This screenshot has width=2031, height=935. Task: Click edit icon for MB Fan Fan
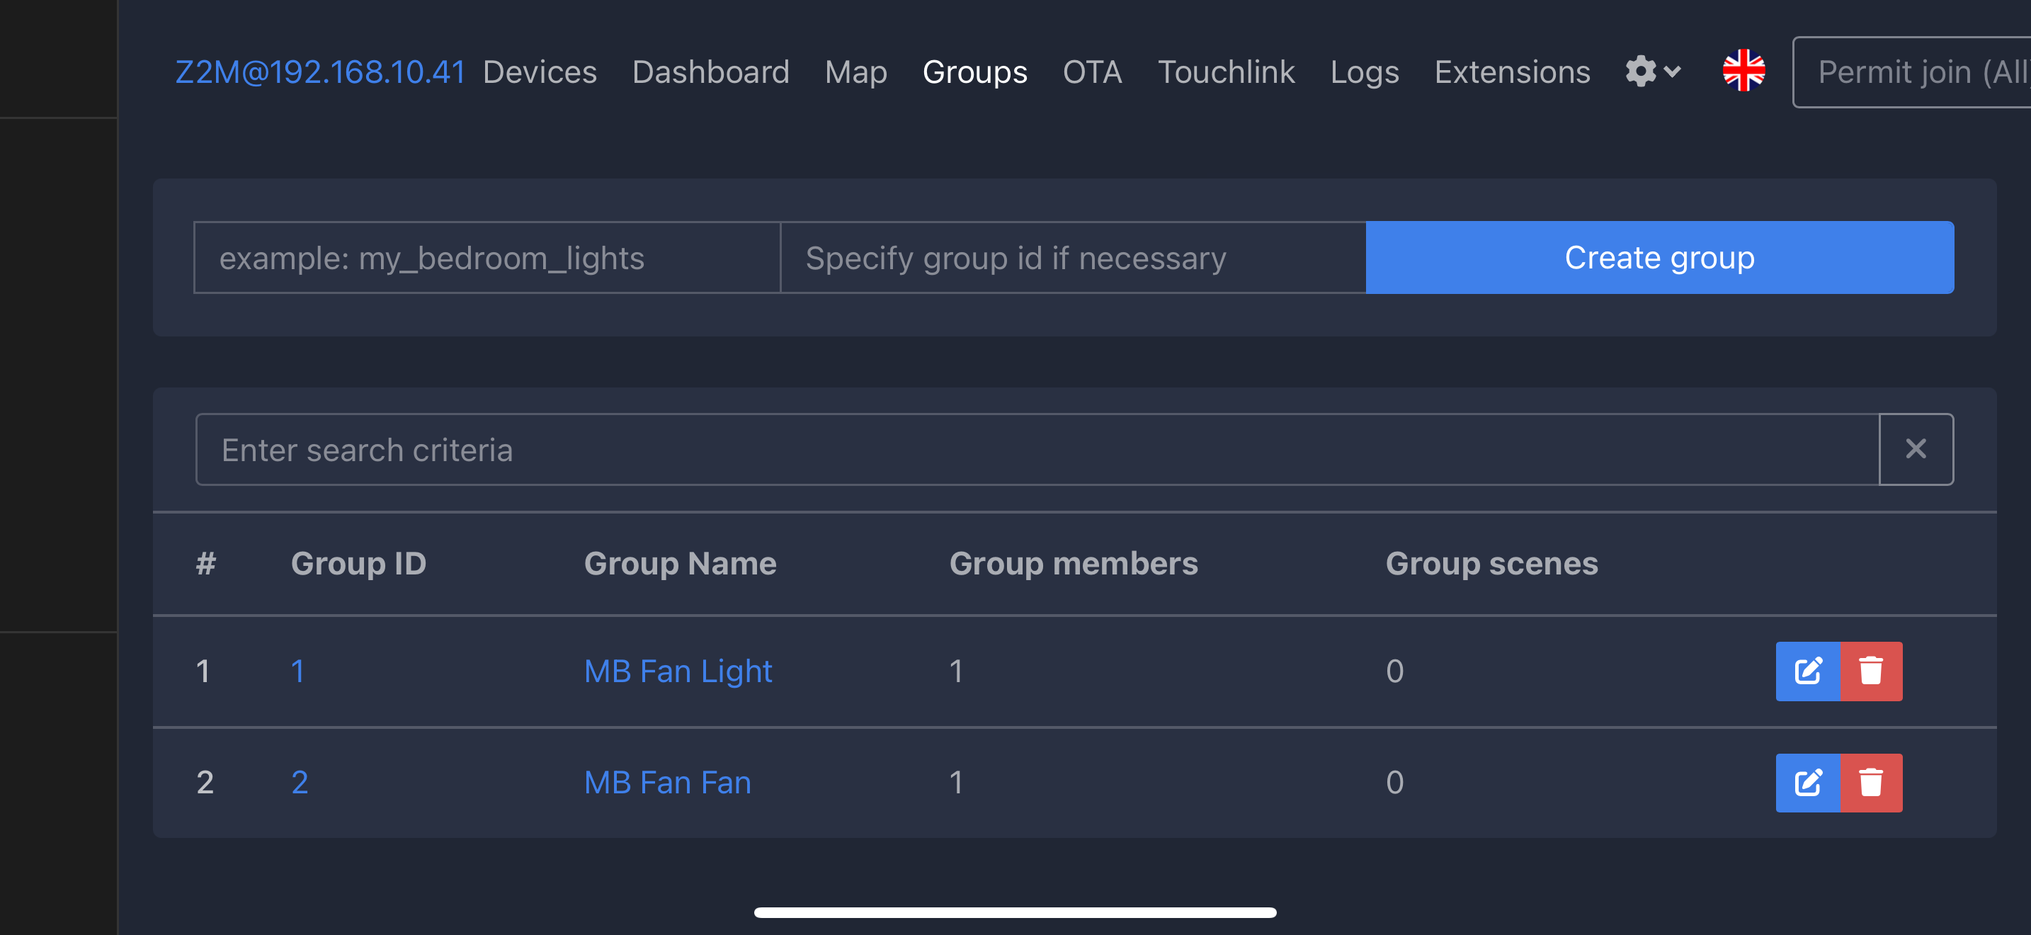pyautogui.click(x=1807, y=782)
